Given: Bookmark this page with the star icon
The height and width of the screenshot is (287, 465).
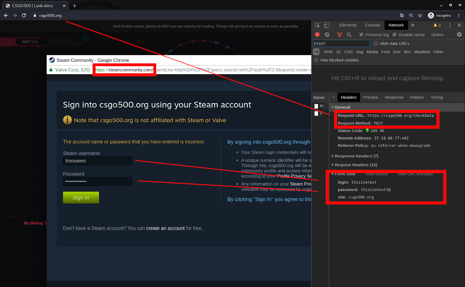Looking at the screenshot, I should [420, 15].
